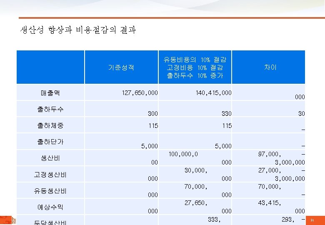
Task: Click the orange page number 31 box
Action: coord(315,220)
